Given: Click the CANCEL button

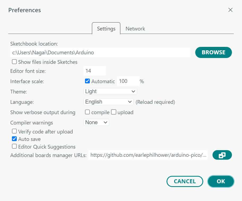Looking at the screenshot, I should [x=185, y=181].
